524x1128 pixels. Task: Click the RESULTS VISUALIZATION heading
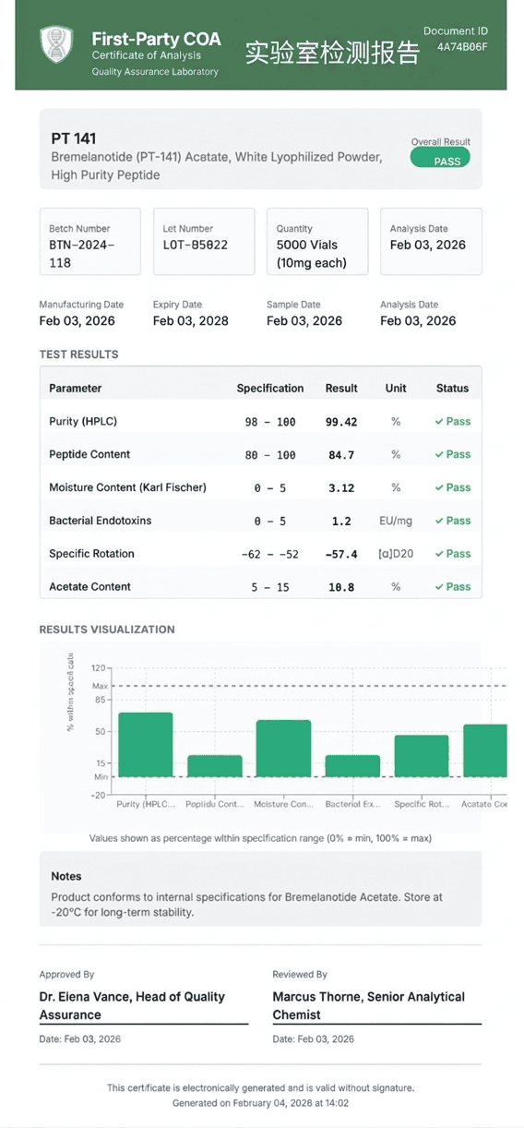[x=107, y=630]
